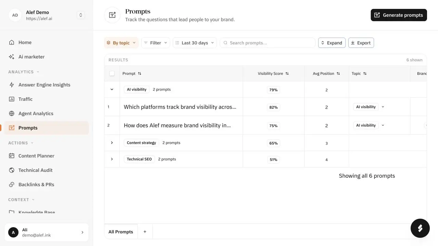
Task: Expand the Content strategy topic group
Action: coord(112,143)
